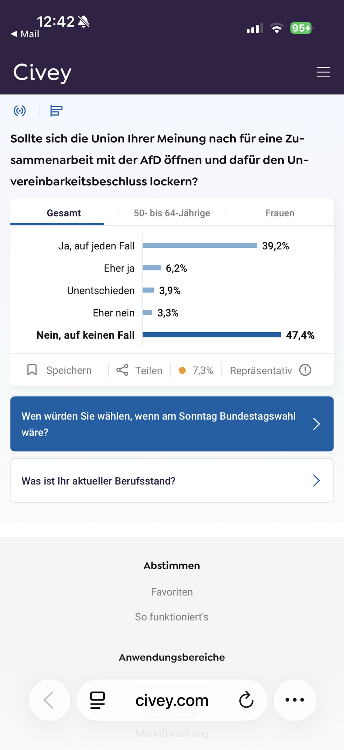The width and height of the screenshot is (344, 750).
Task: Expand the Bundestagswahl question chevron
Action: pos(316,424)
